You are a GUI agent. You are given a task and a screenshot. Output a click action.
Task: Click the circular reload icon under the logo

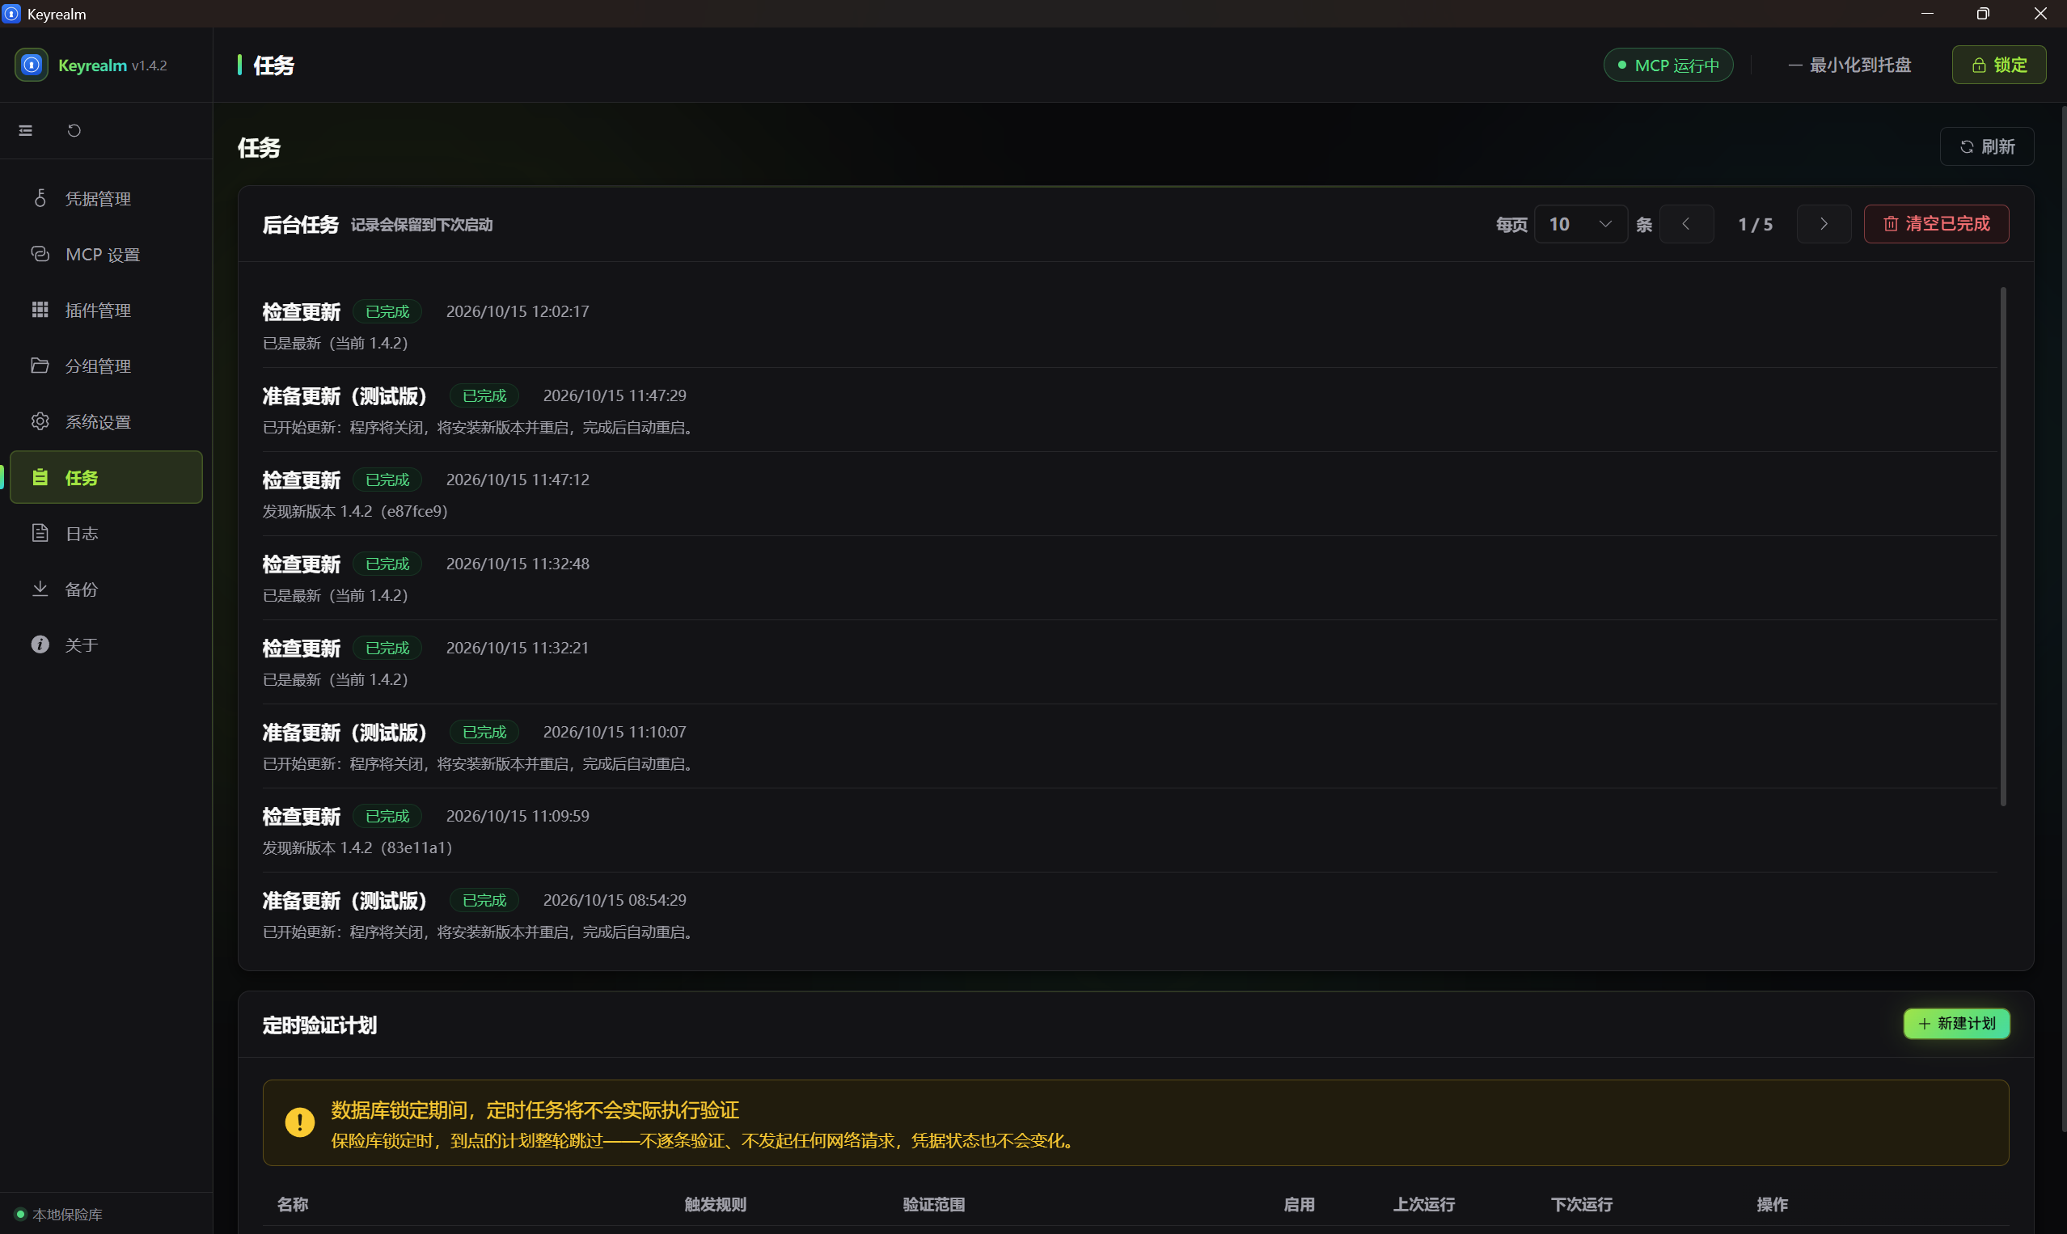coord(74,130)
